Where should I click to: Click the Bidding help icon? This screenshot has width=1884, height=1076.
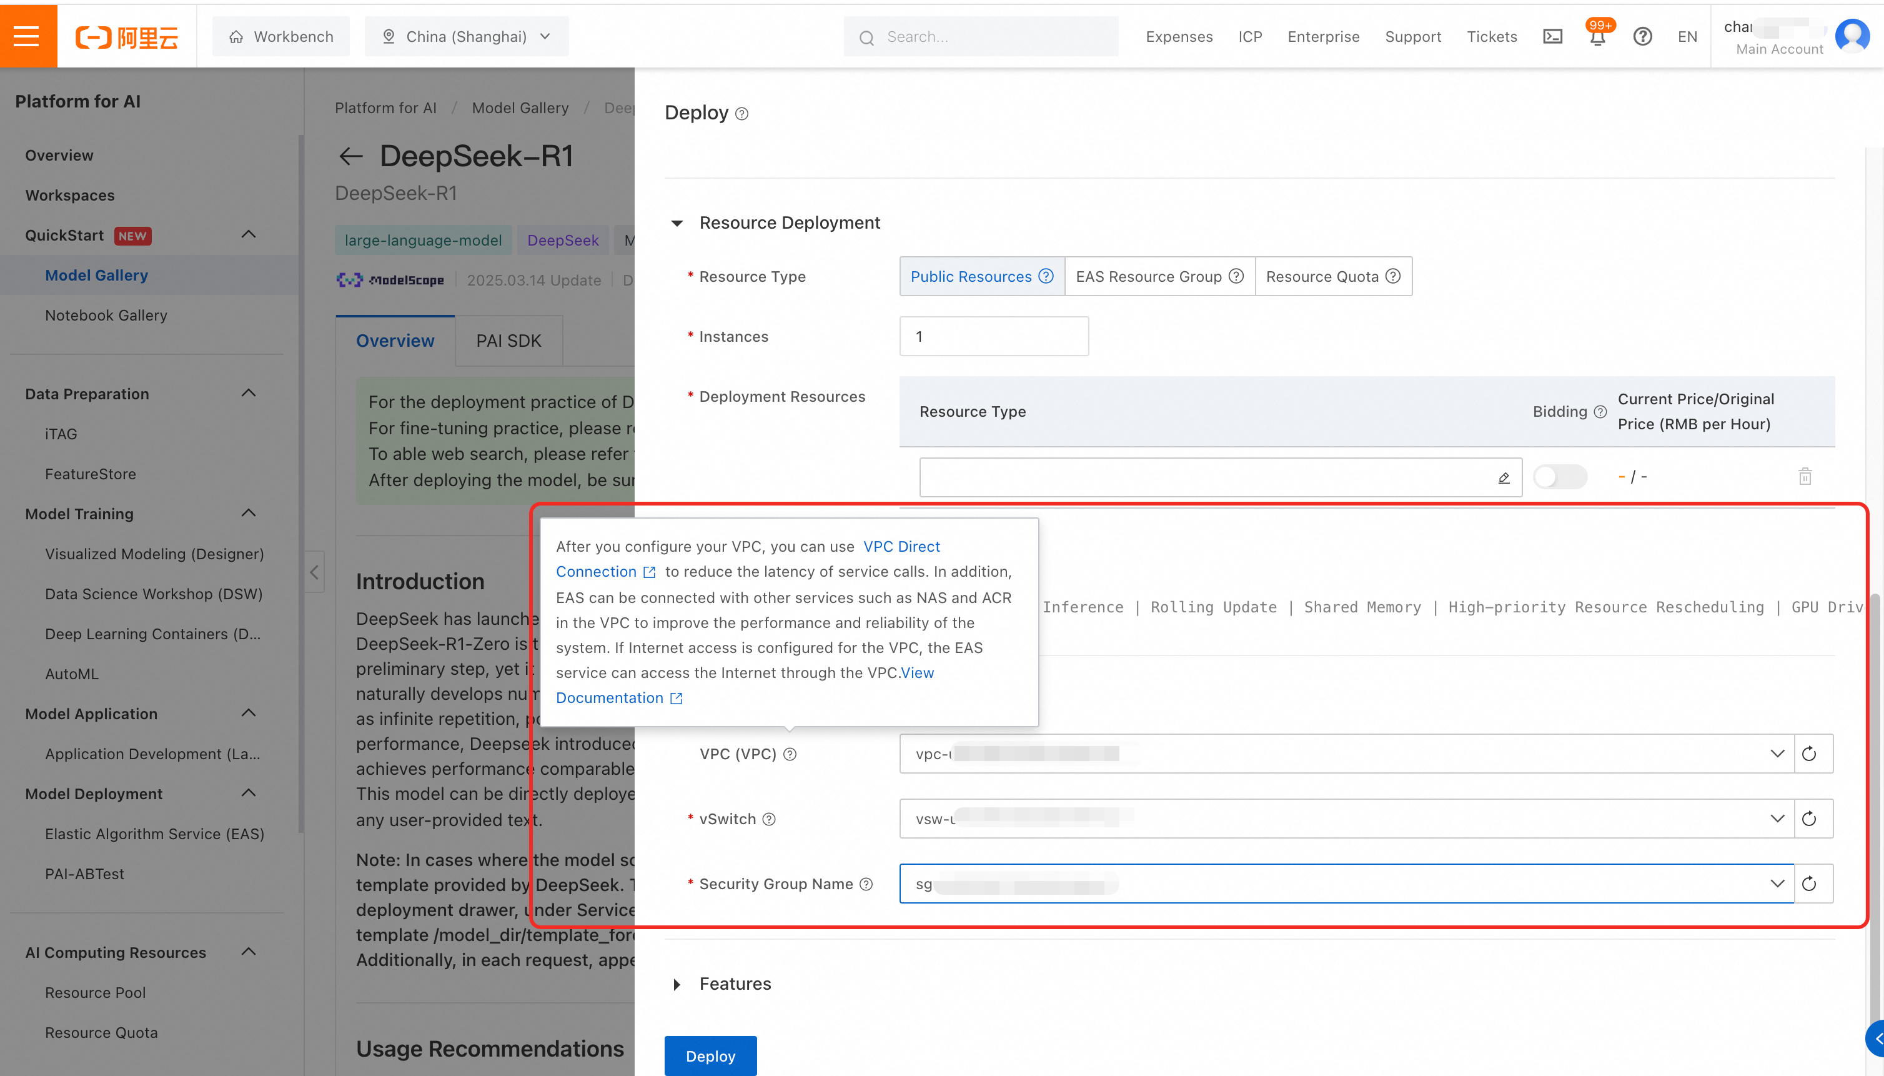[1600, 412]
